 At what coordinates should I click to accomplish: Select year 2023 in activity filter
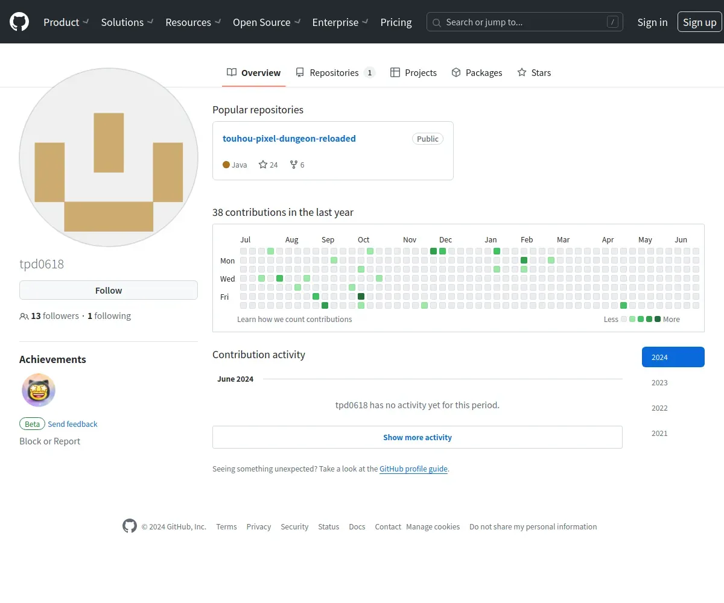click(673, 382)
